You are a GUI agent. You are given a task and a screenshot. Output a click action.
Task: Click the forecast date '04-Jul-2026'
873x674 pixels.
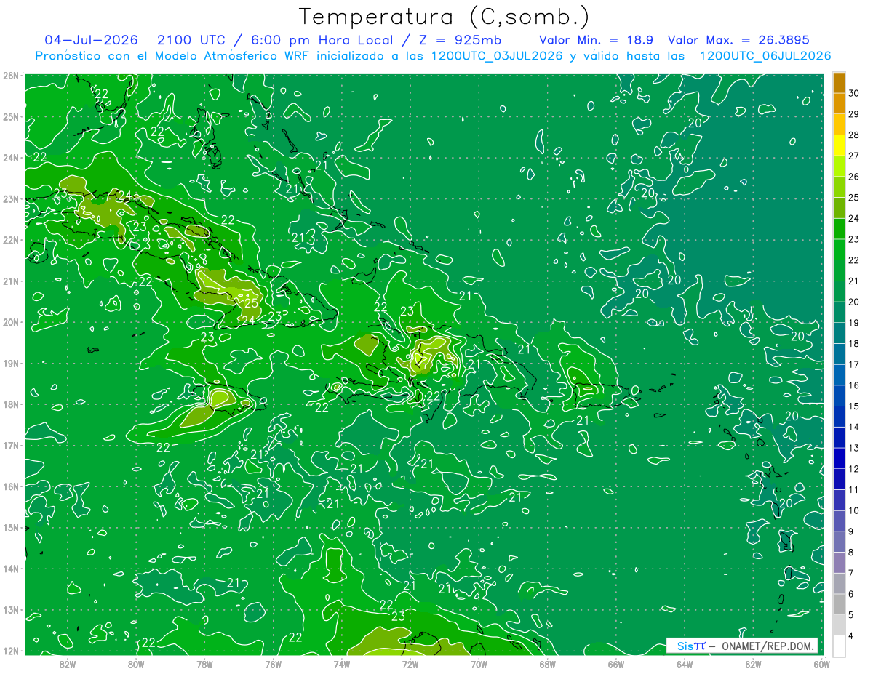point(91,40)
